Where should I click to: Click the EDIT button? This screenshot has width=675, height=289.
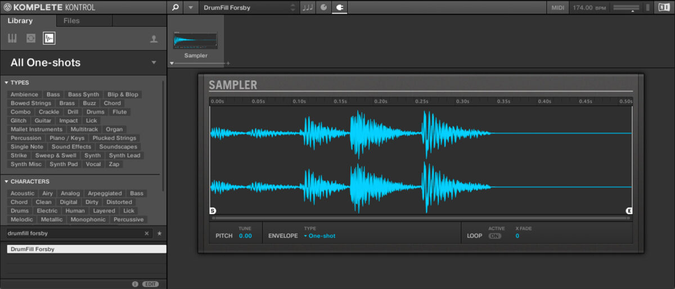tap(150, 284)
